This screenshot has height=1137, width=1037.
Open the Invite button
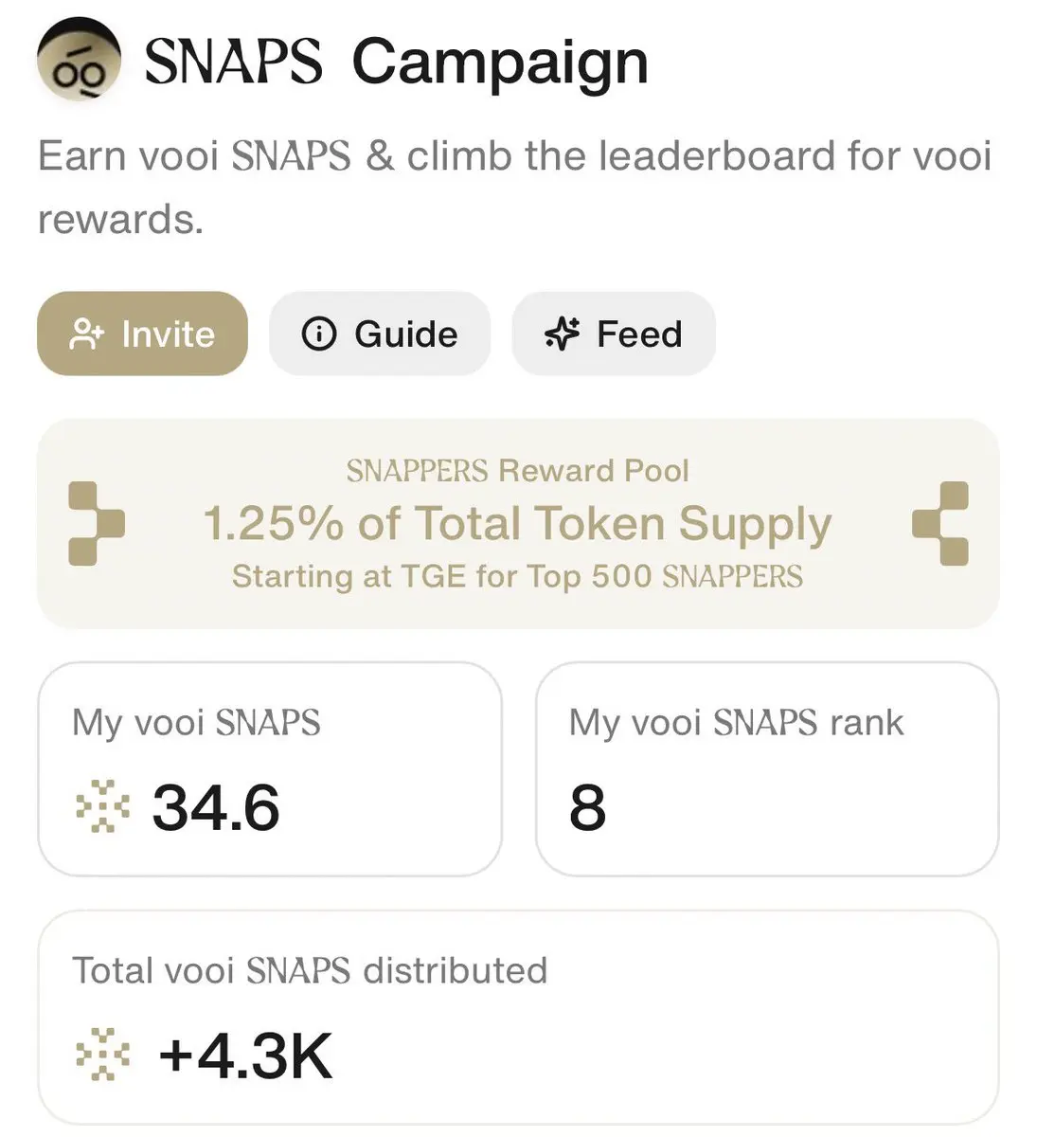pos(142,334)
